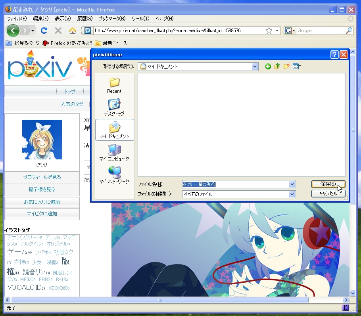Click the pixiv logo

tap(40, 66)
